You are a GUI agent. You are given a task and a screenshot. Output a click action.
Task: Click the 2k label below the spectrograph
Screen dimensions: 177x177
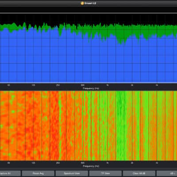[132, 163]
